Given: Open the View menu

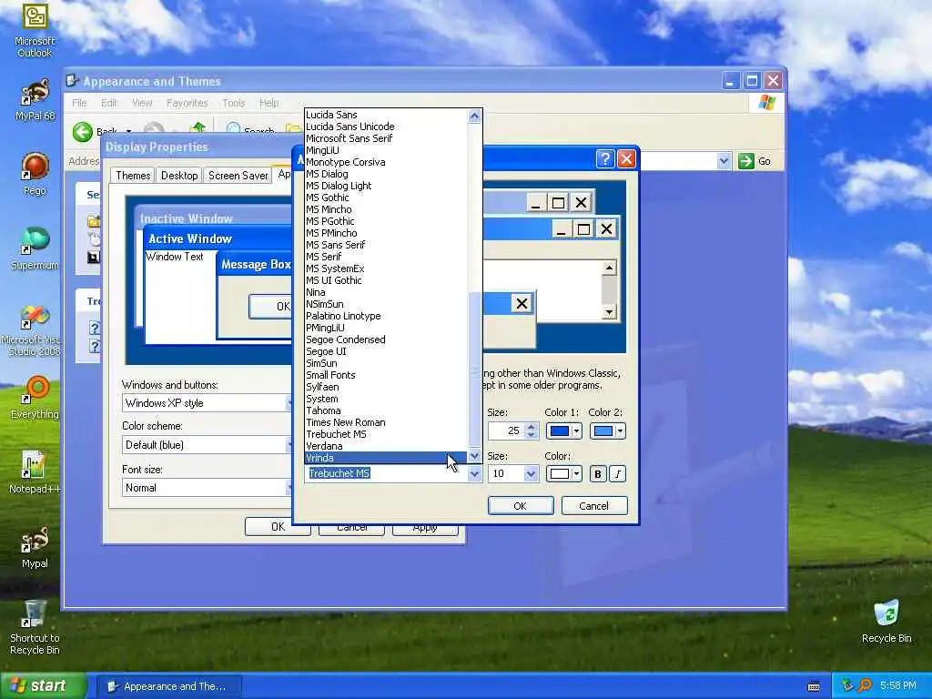Looking at the screenshot, I should tap(142, 103).
